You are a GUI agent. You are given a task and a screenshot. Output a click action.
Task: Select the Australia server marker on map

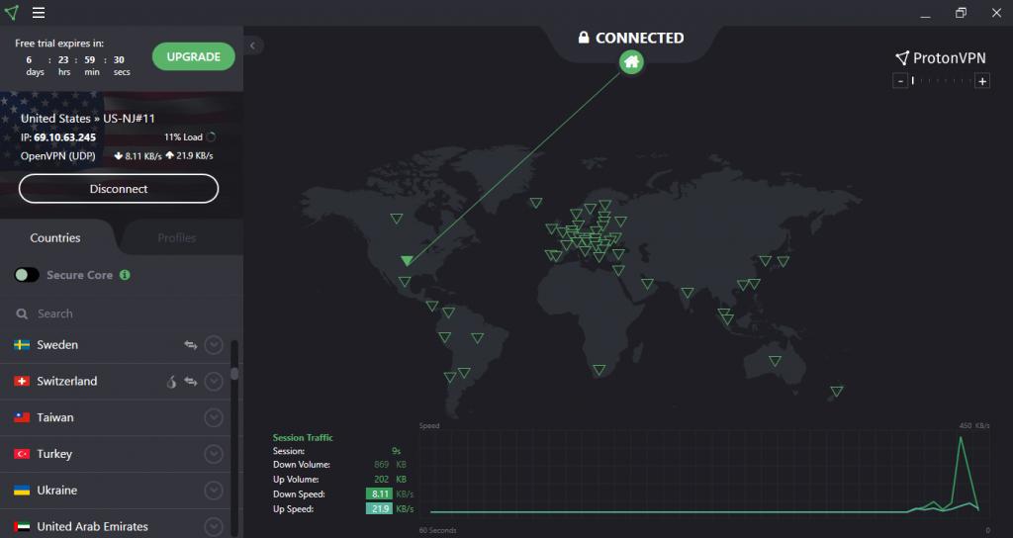click(x=776, y=361)
